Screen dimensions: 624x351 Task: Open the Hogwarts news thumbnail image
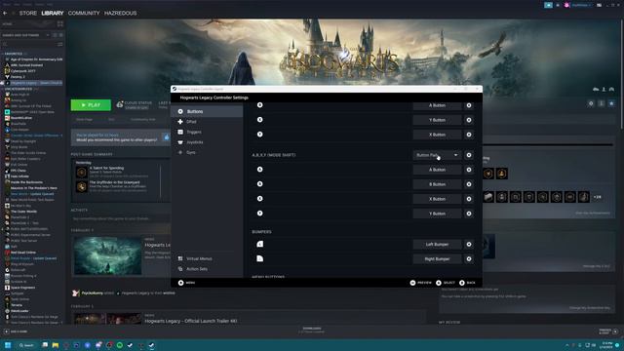[x=108, y=255]
